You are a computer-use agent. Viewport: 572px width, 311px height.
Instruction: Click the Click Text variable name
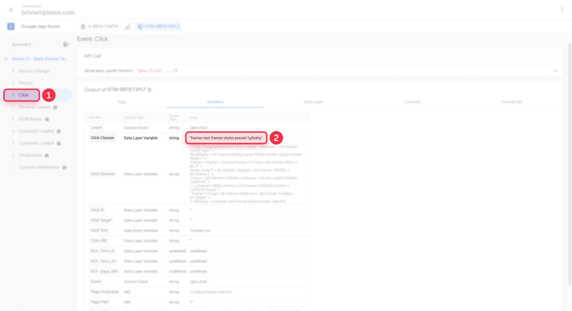[x=99, y=230]
